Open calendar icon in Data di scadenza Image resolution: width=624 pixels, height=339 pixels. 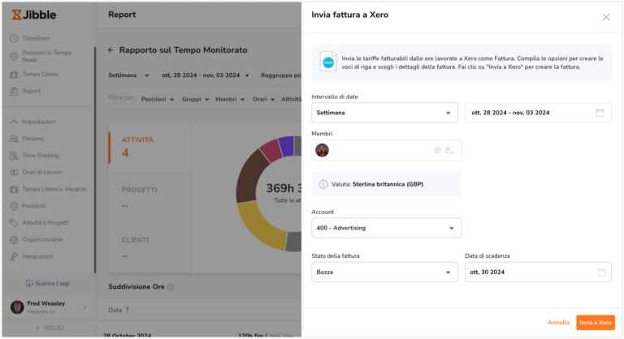click(601, 272)
